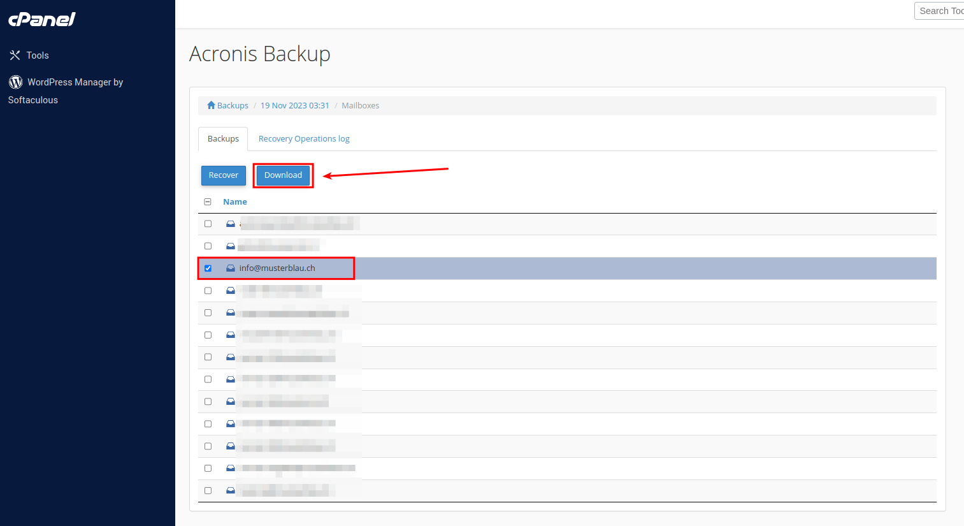Select the info@musterblau.ch mailbox name
This screenshot has width=964, height=526.
[x=277, y=268]
